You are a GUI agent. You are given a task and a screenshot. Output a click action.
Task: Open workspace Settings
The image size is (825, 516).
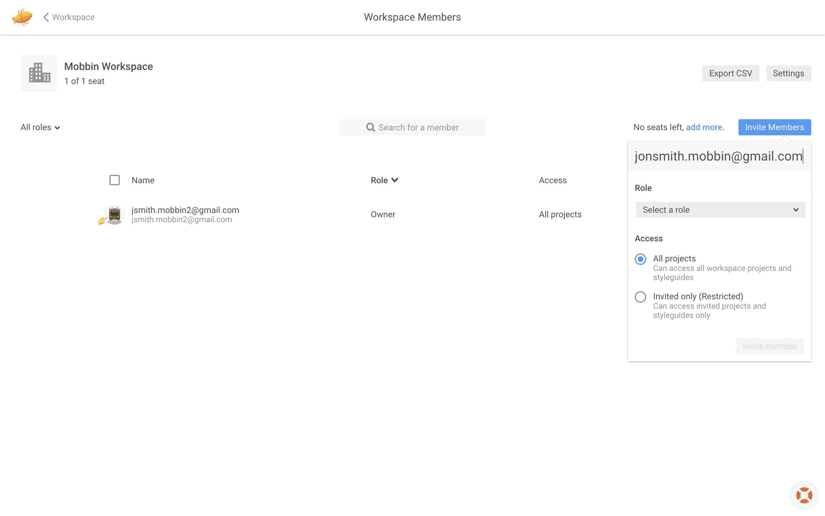[788, 74]
